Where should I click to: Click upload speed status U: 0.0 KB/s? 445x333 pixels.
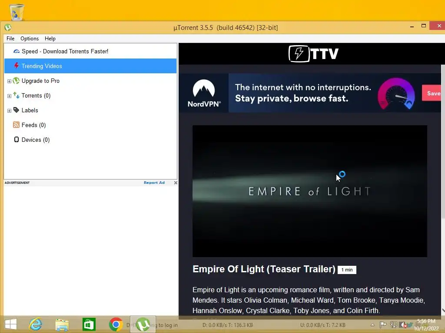click(x=323, y=325)
